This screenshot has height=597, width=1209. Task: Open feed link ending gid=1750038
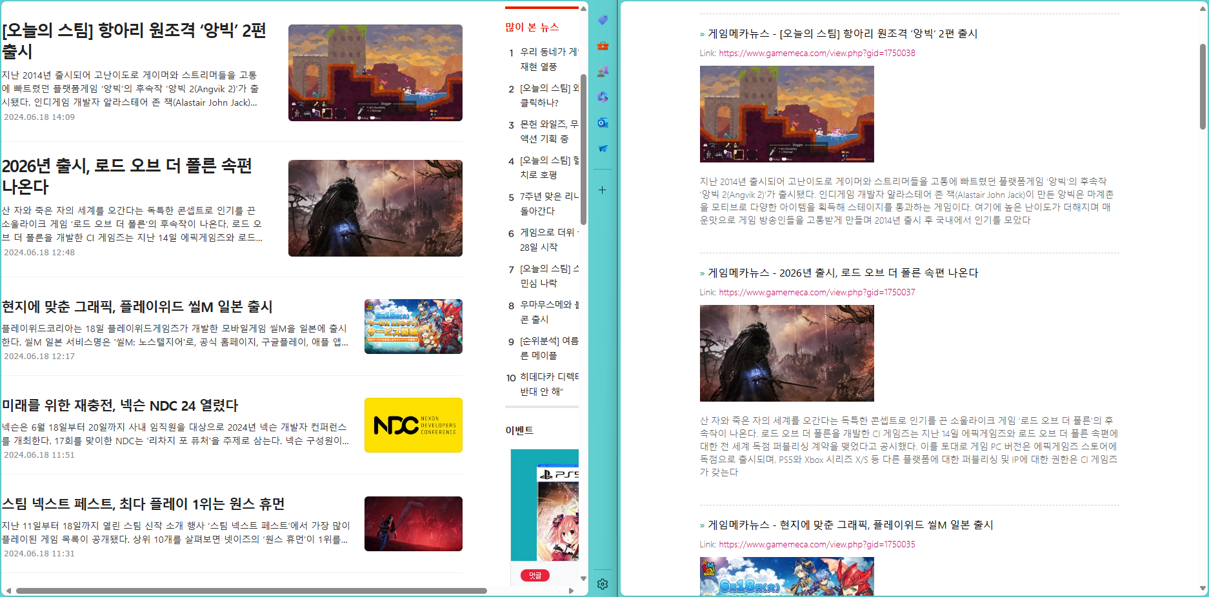[x=817, y=53]
